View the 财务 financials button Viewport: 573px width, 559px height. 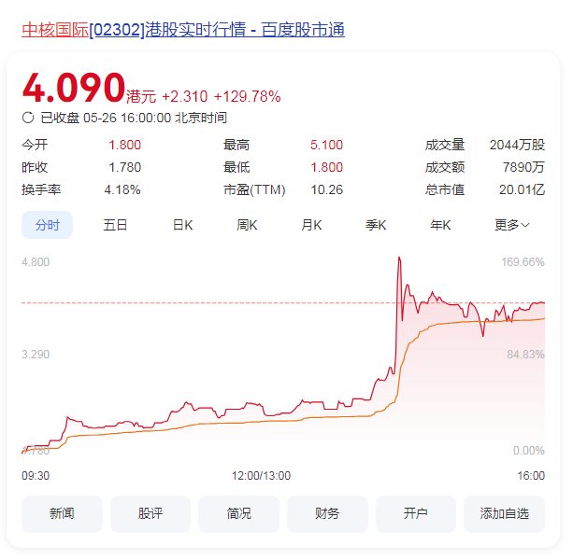coord(327,514)
